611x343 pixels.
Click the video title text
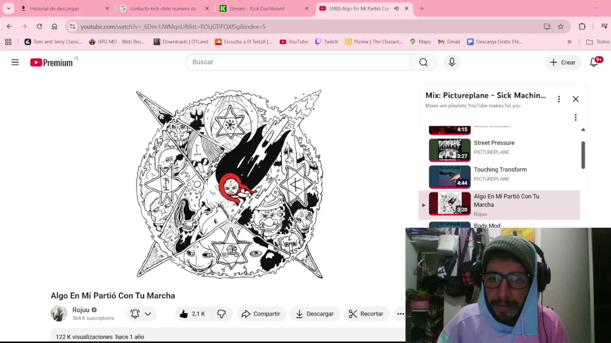(x=113, y=296)
